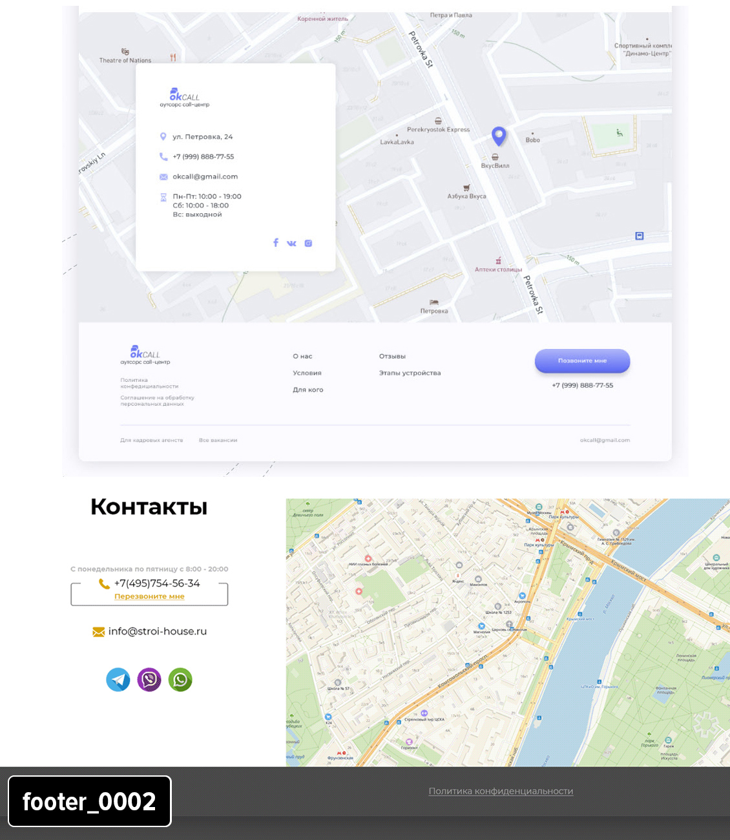
Task: Click the OkCall logo in footer
Action: coord(145,355)
